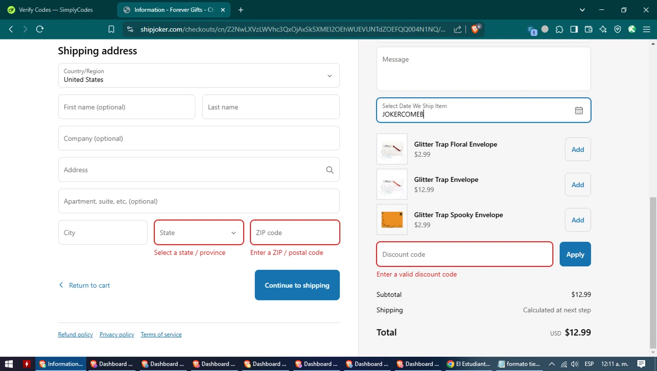Click the network Wi-Fi tray icon
The height and width of the screenshot is (371, 657).
click(564, 364)
